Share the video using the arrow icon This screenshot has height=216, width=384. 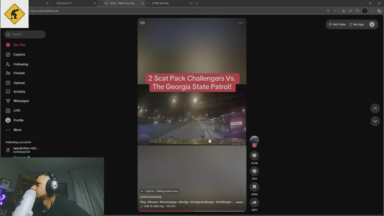[254, 202]
